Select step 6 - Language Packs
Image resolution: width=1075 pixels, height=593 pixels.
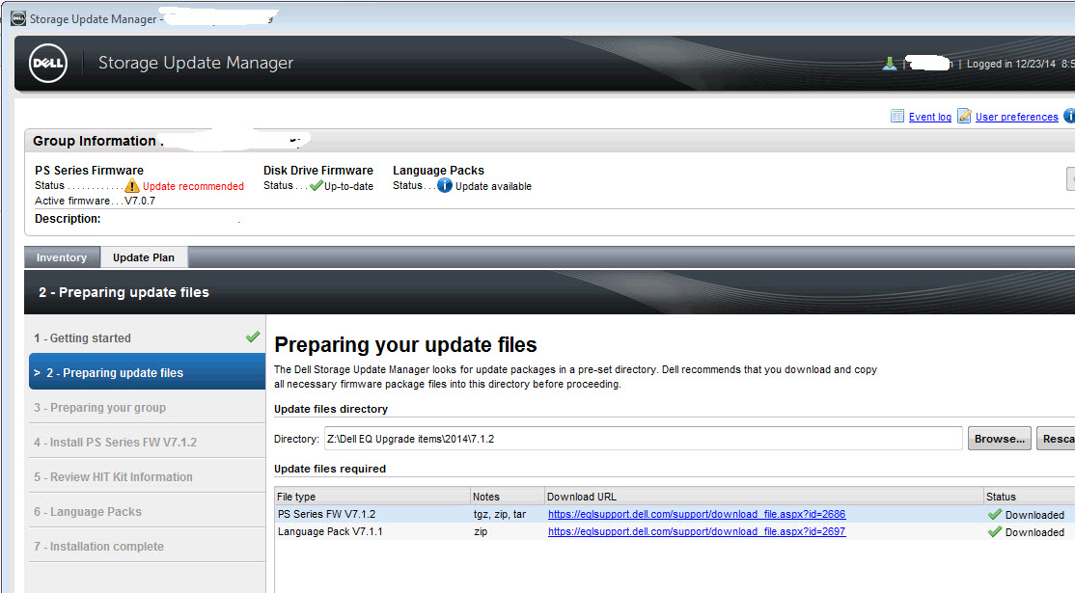[147, 511]
